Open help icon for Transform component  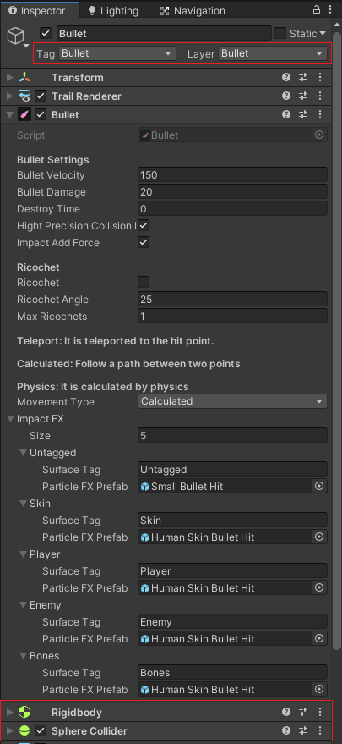tap(286, 77)
